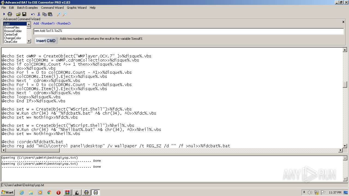Run the batch script with play icon

[x=4, y=14]
